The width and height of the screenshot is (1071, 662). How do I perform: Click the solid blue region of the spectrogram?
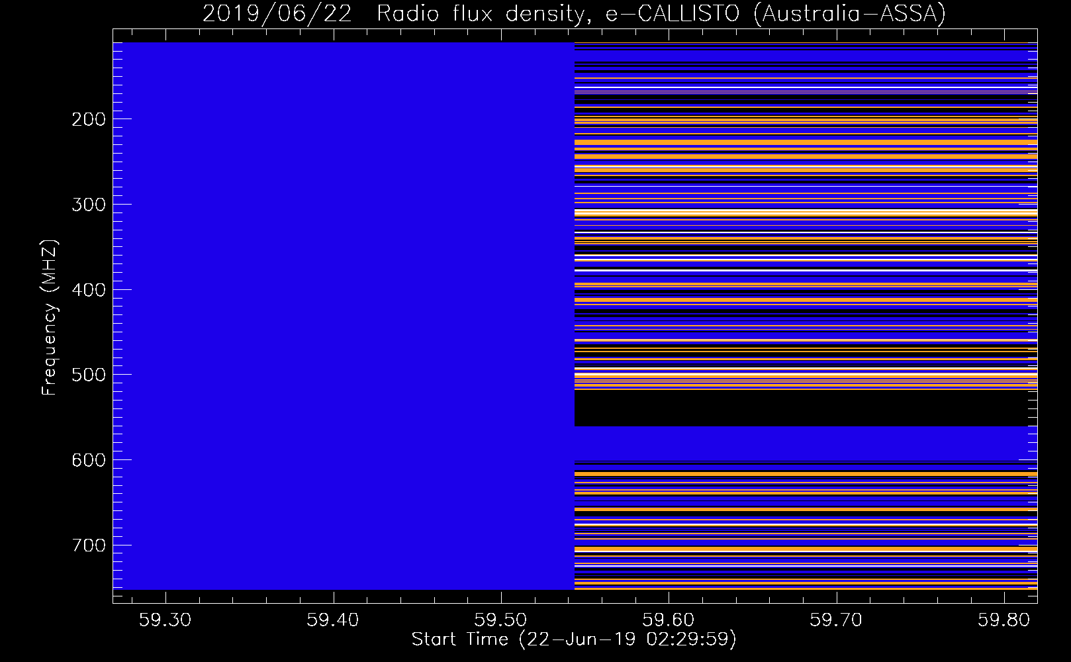click(x=344, y=316)
